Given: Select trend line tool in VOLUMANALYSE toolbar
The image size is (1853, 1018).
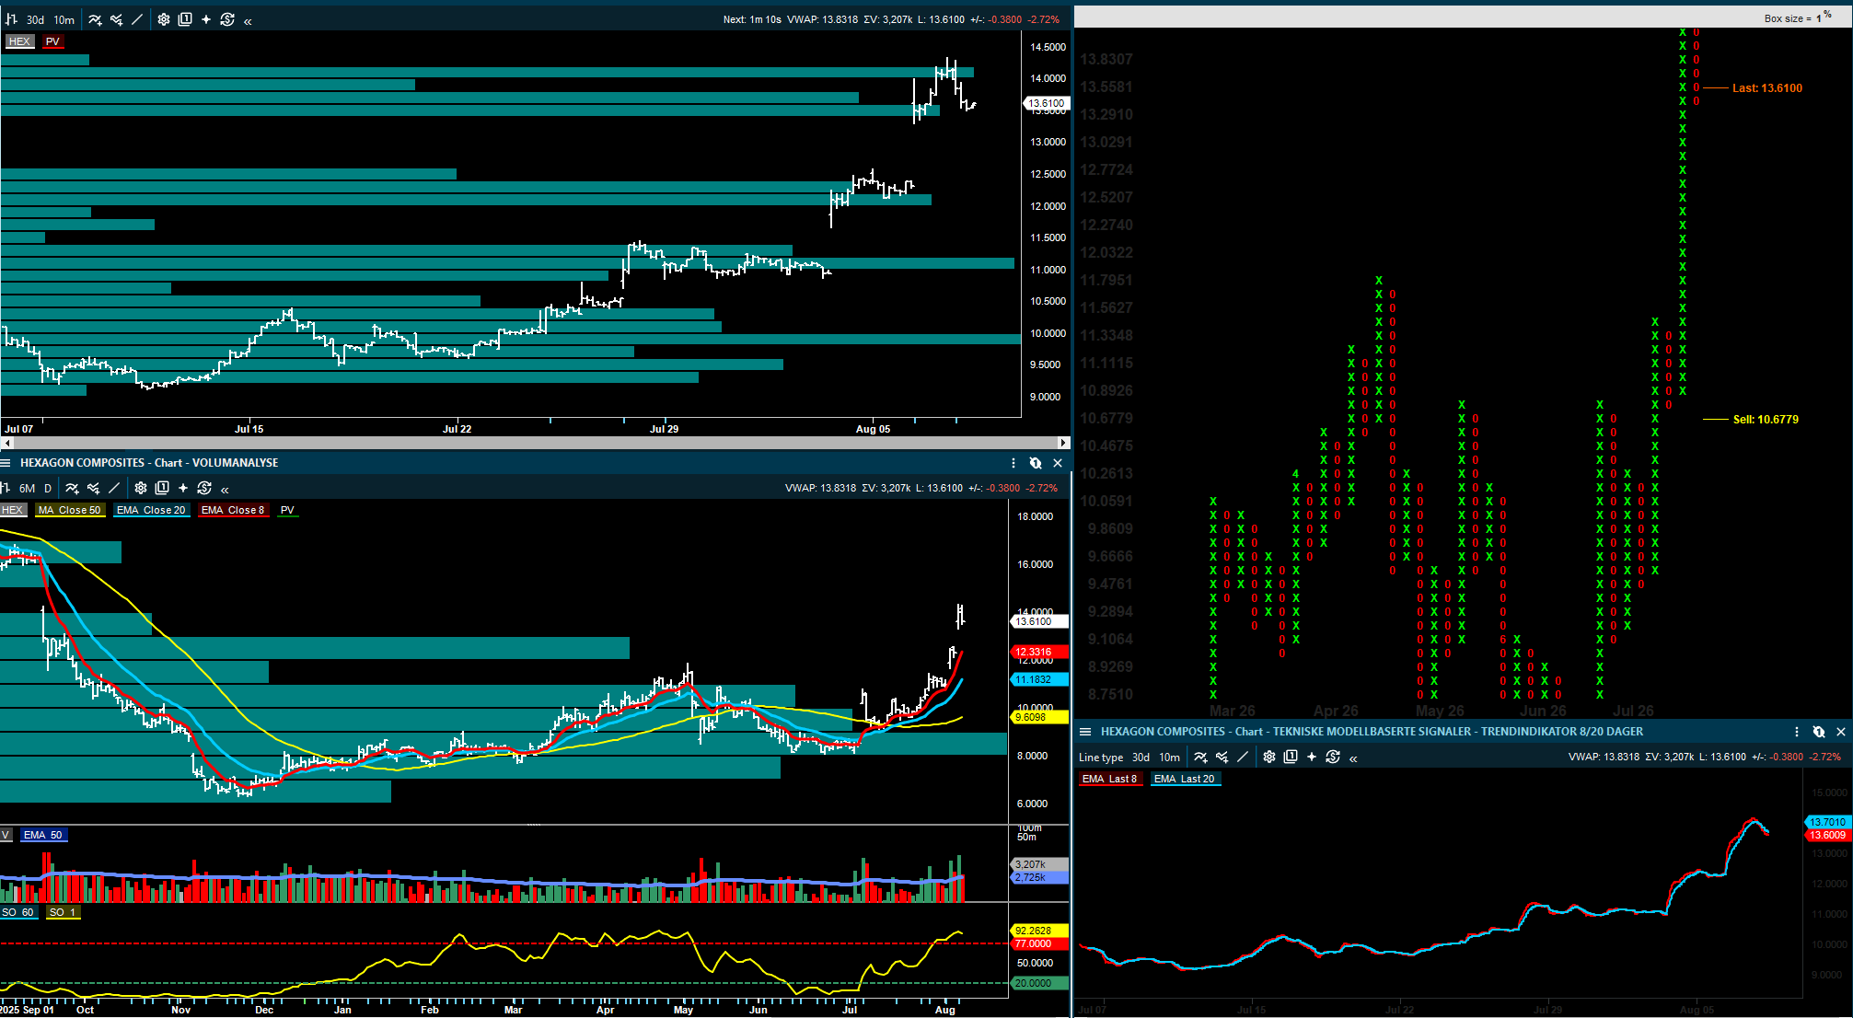Looking at the screenshot, I should point(114,488).
